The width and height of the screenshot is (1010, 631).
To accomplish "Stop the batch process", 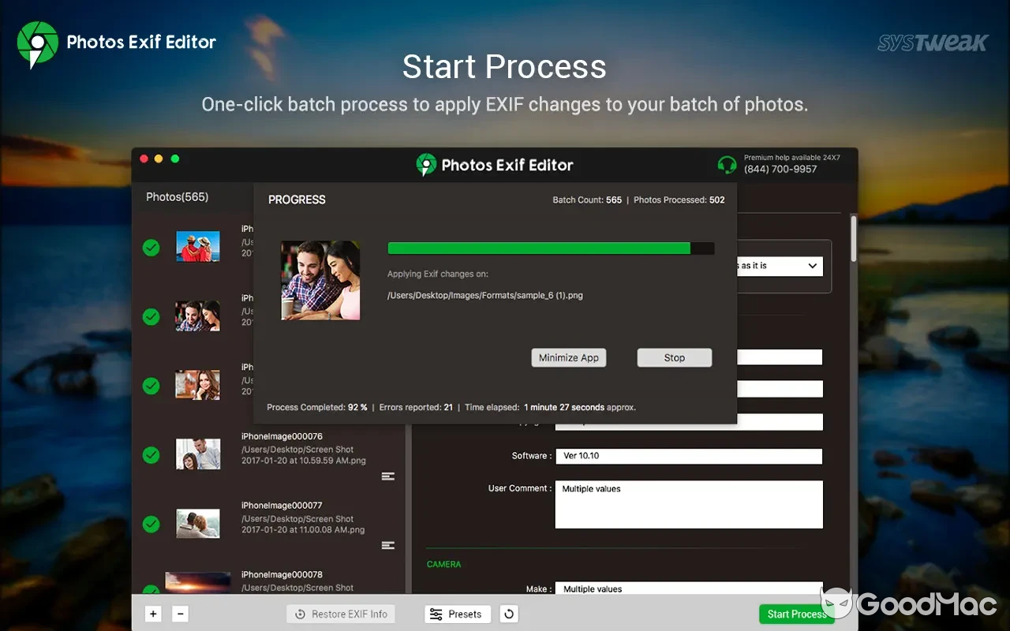I will pyautogui.click(x=674, y=357).
